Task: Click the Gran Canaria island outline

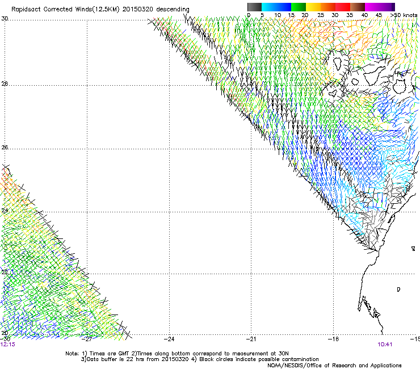Action: point(400,86)
